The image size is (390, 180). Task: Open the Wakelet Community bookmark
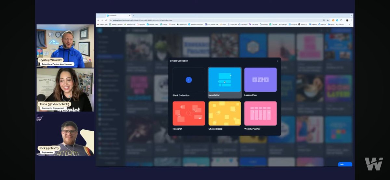pyautogui.click(x=195, y=24)
